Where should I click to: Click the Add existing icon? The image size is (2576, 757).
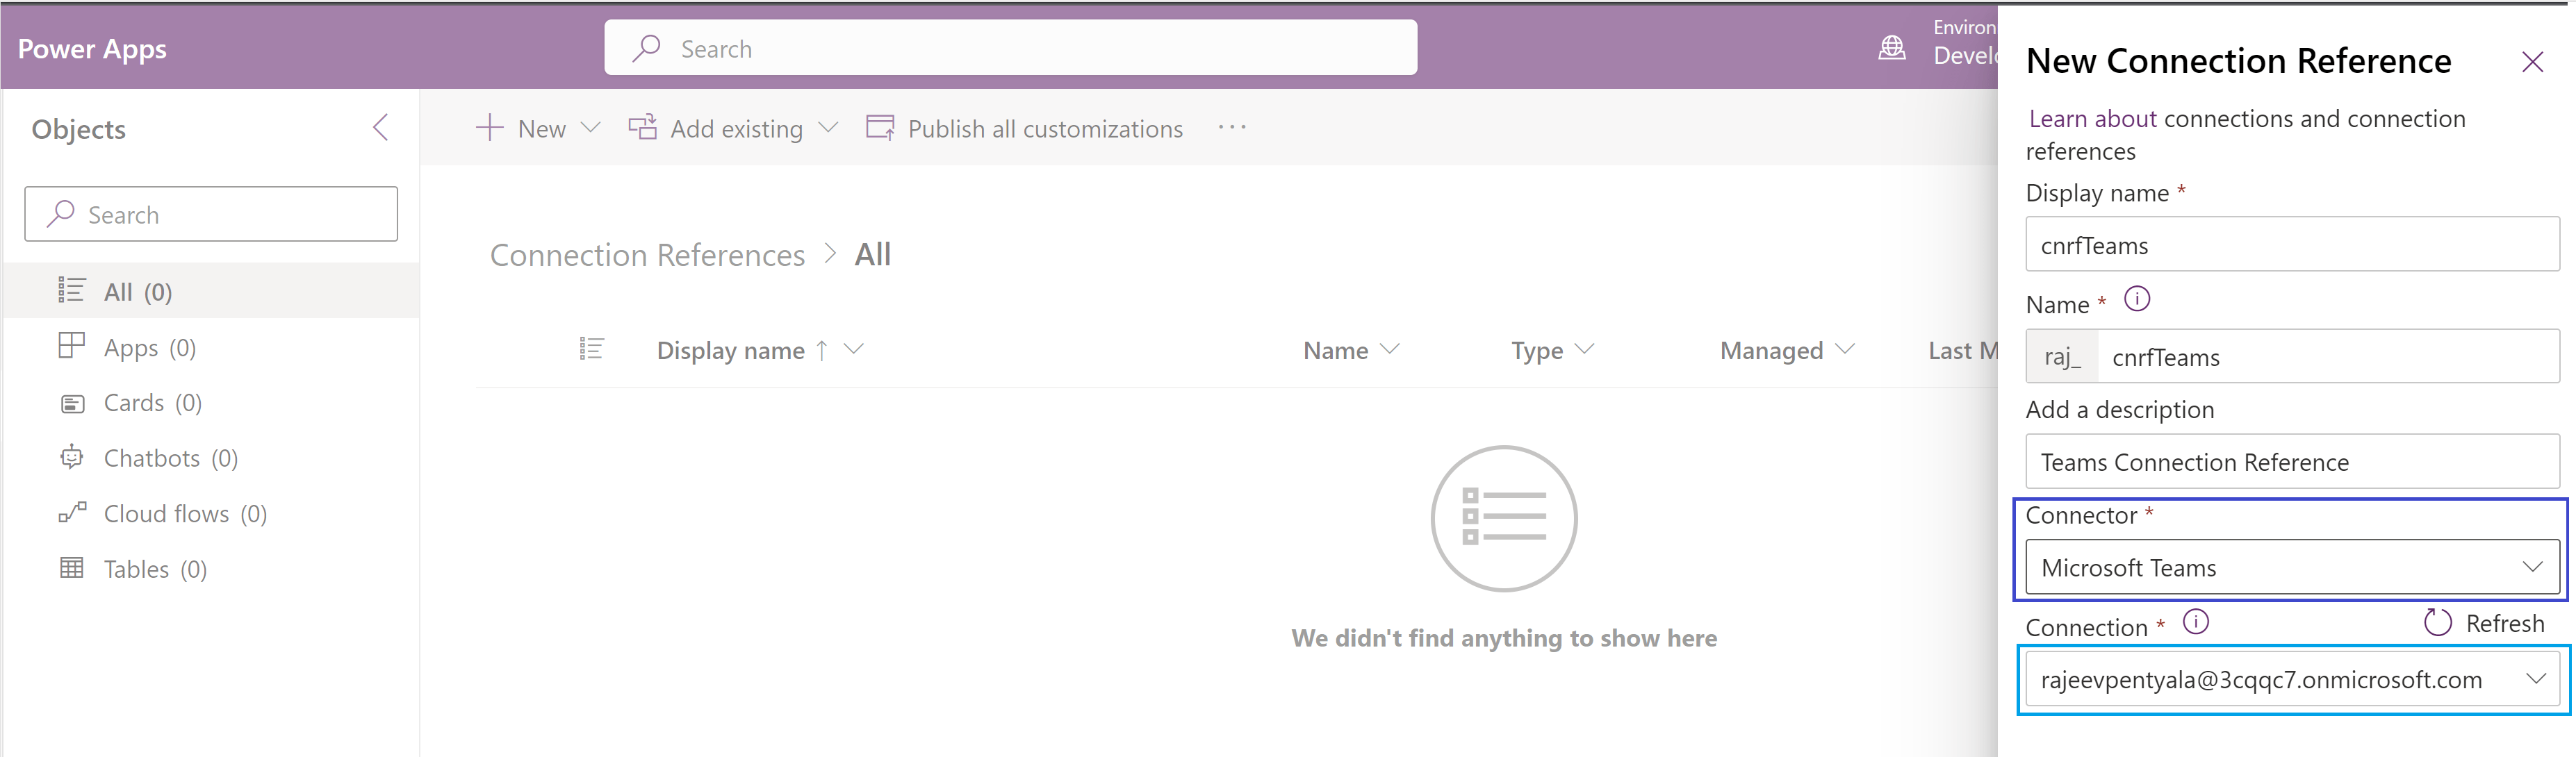pos(642,128)
